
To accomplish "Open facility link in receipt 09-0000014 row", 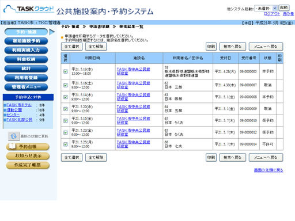I will coord(133,144).
